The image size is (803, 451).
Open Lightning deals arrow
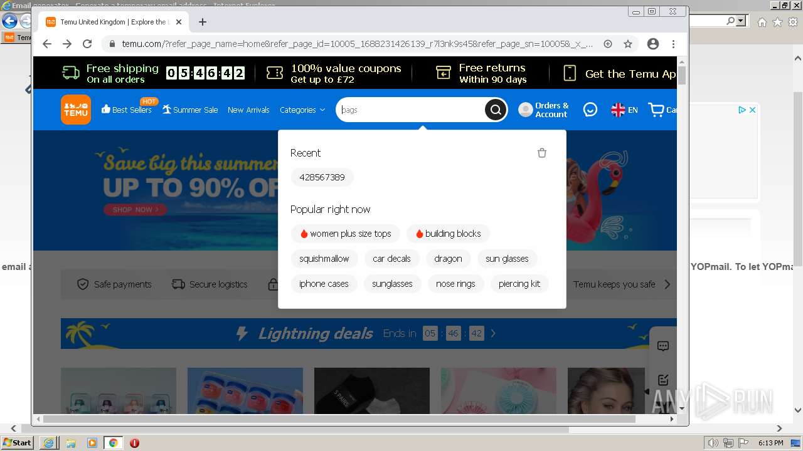click(493, 333)
